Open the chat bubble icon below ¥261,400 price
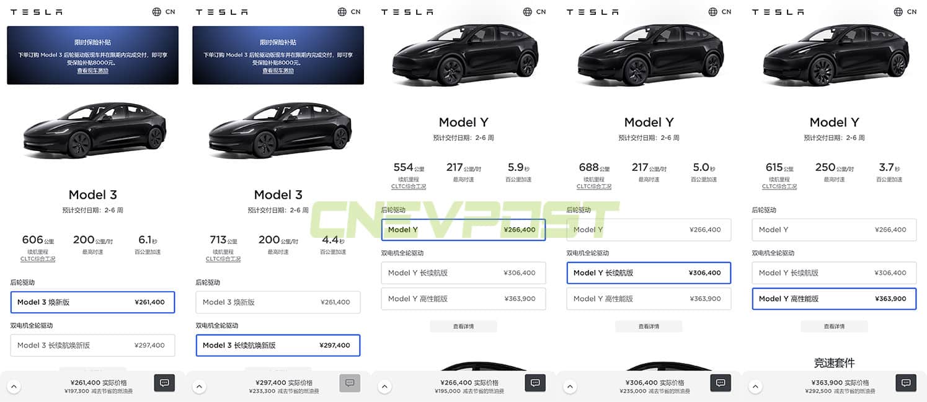This screenshot has height=402, width=927. click(164, 383)
